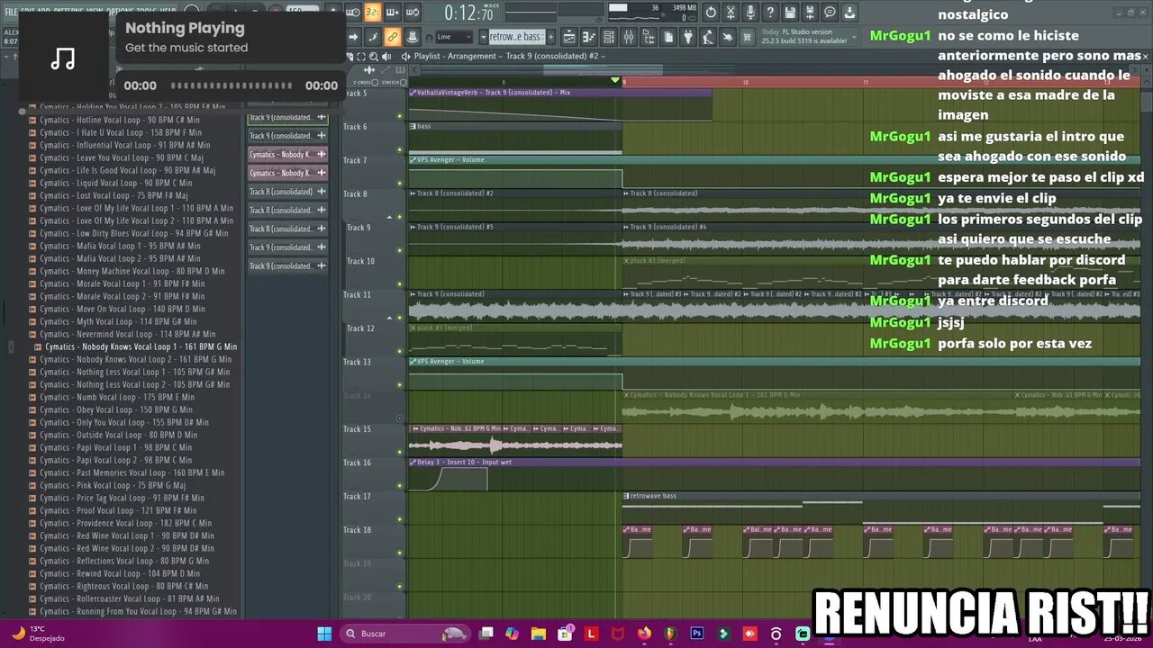This screenshot has height=648, width=1153.
Task: Open the undo history icon
Action: pos(711,13)
